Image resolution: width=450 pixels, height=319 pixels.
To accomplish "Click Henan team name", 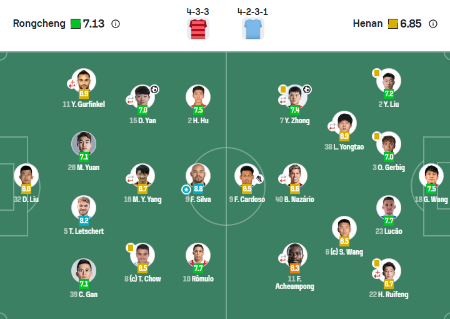I will [368, 24].
